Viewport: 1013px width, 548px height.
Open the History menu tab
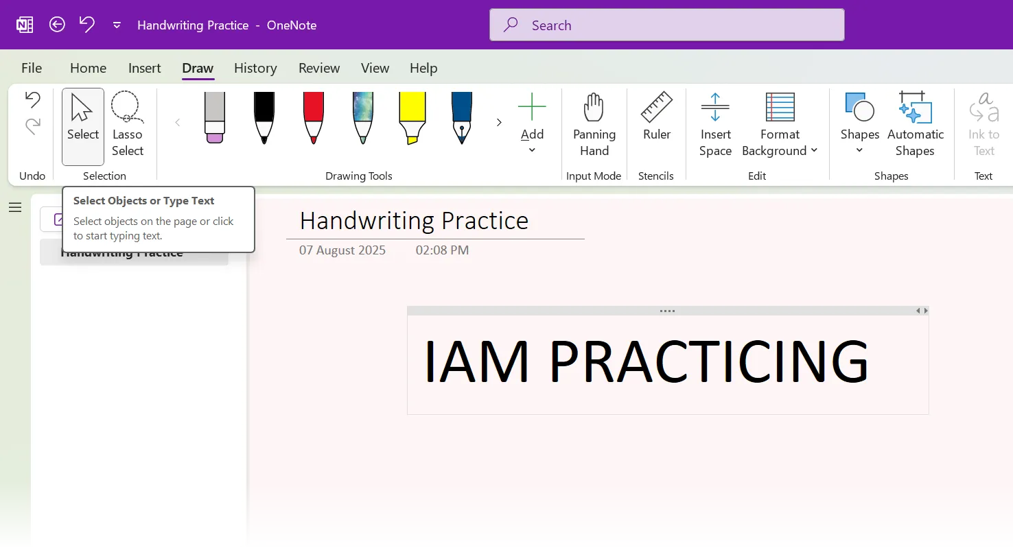click(255, 68)
